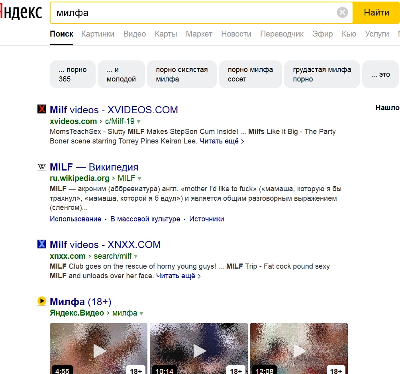Image resolution: width=400 pixels, height=374 pixels.
Task: Click suggestion chip '... это'
Action: 380,74
